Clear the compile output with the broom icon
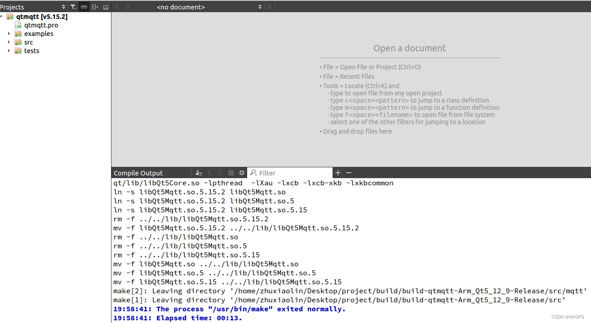The image size is (591, 323). [198, 172]
